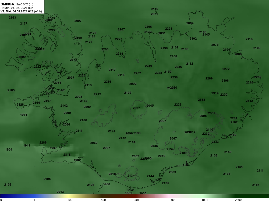Click the map value 2288

pos(43,142)
